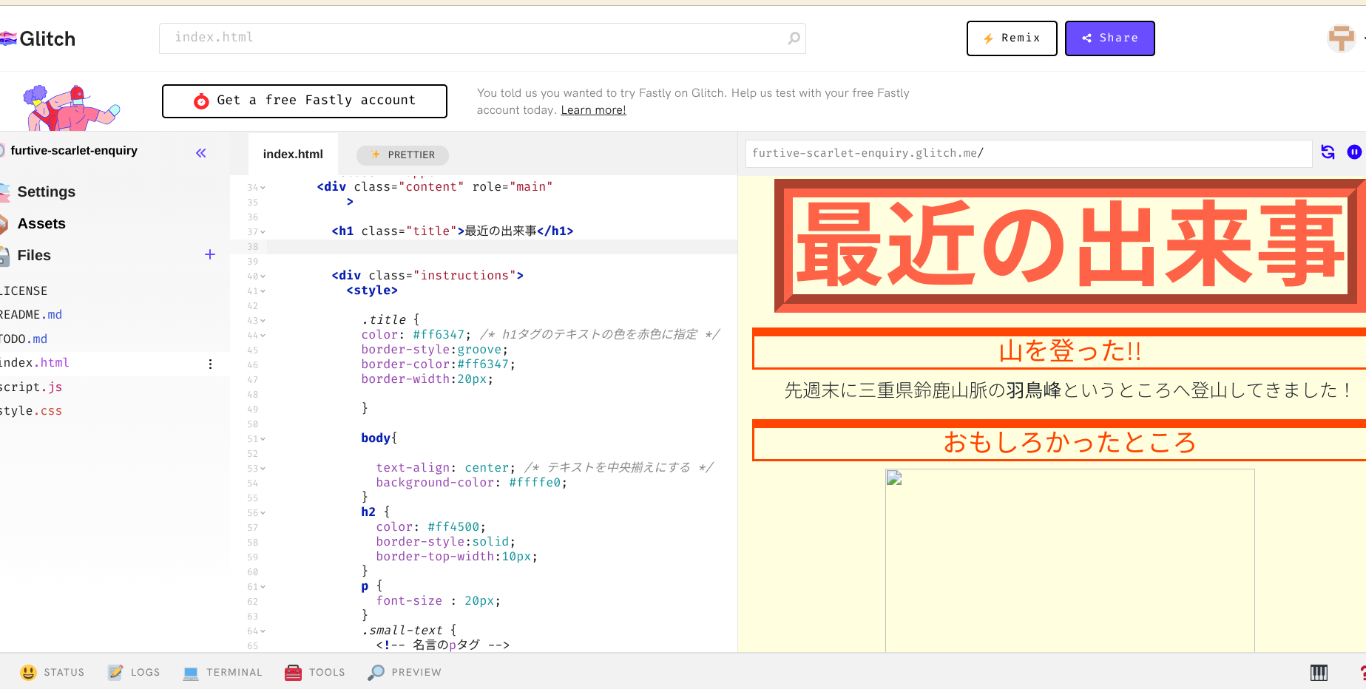
Task: Click border-style:groove line
Action: coord(435,350)
